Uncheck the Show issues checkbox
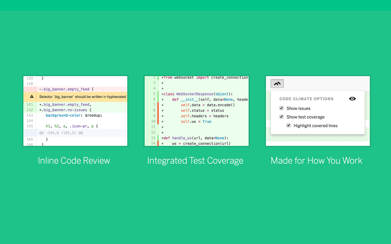 coord(281,108)
